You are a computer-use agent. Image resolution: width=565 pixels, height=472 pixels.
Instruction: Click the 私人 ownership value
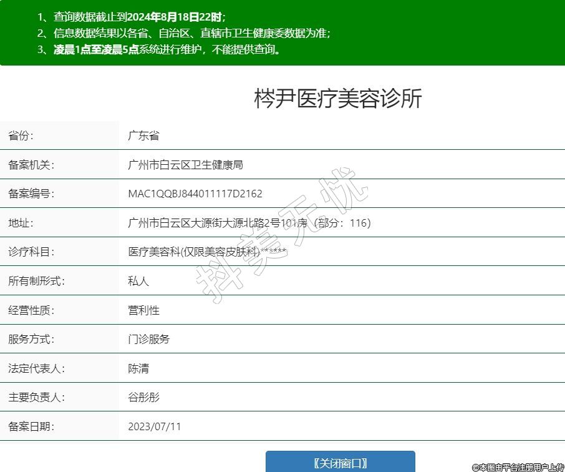[138, 281]
